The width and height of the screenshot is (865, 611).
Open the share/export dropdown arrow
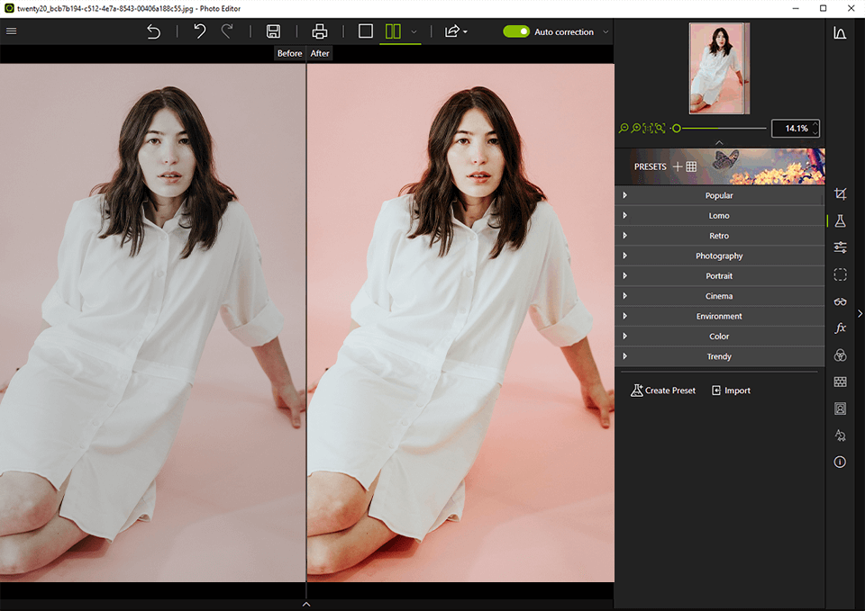pos(464,32)
